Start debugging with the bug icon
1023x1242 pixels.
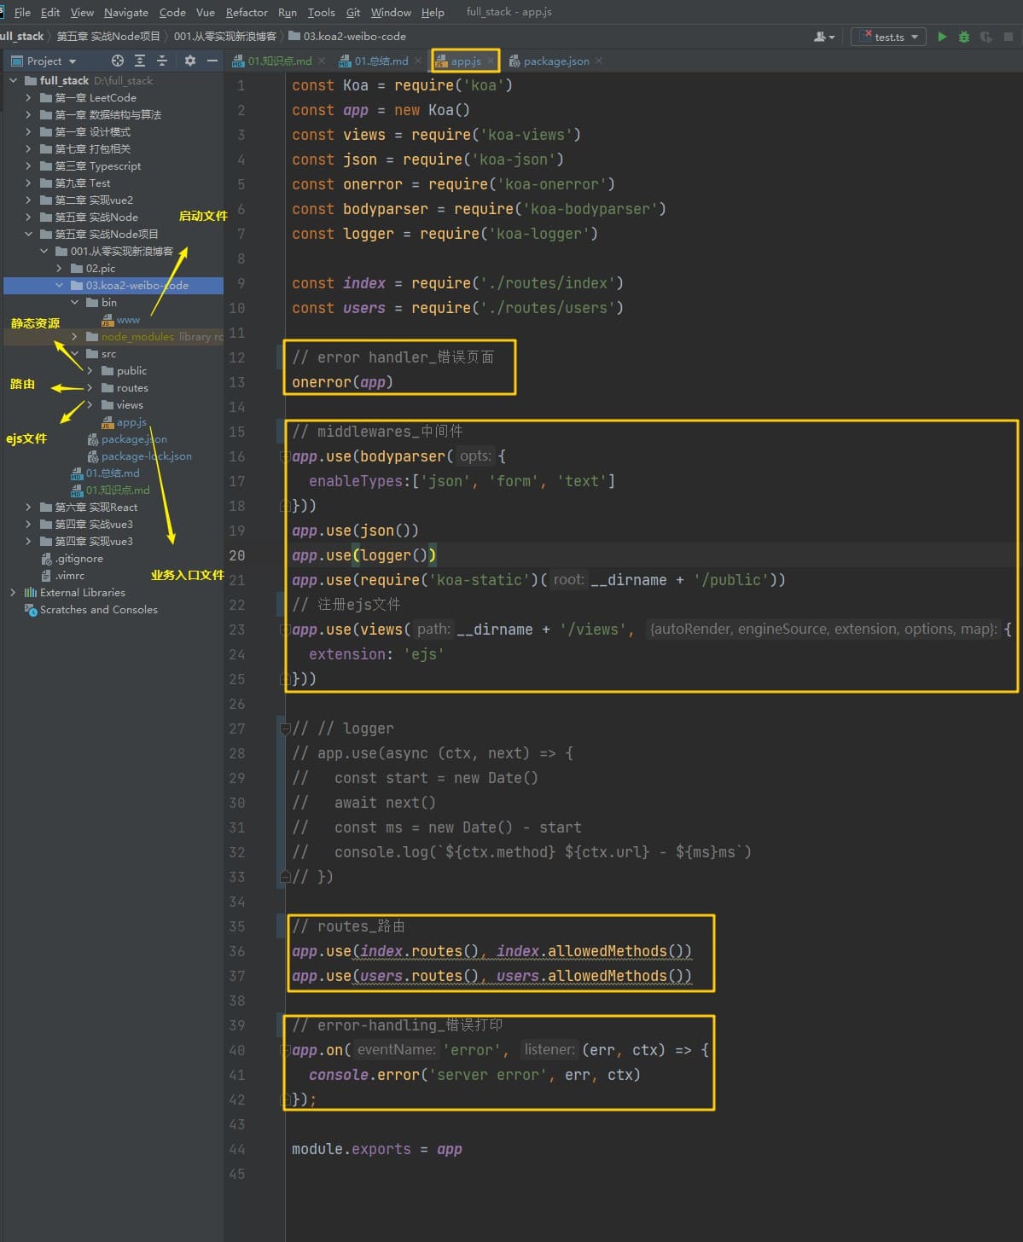pos(964,37)
